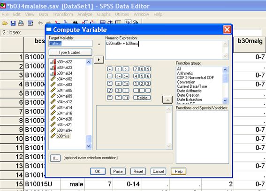Open the Transform menu
Screen dimensions: 266x191
tap(63, 15)
